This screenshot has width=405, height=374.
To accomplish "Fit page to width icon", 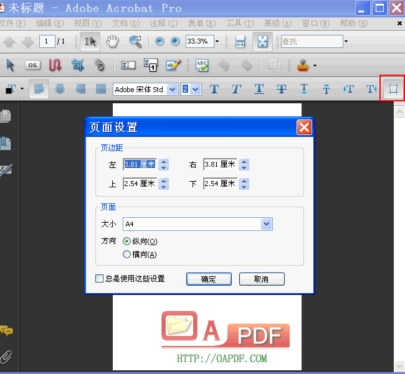I will tap(240, 42).
